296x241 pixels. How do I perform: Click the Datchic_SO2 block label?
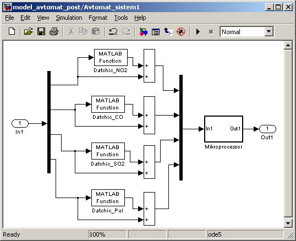[108, 164]
